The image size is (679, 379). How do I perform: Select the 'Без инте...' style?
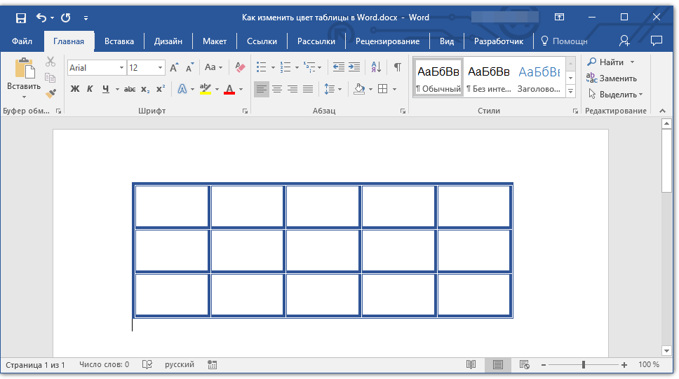(488, 78)
